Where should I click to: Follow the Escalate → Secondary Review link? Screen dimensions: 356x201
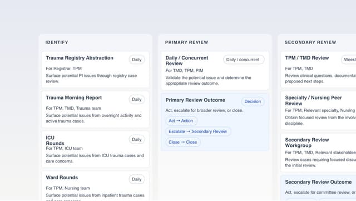coord(198,131)
